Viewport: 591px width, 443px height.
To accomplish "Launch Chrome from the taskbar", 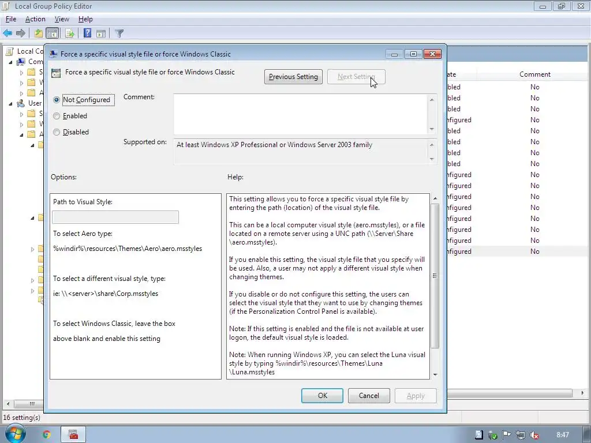I will click(x=46, y=434).
